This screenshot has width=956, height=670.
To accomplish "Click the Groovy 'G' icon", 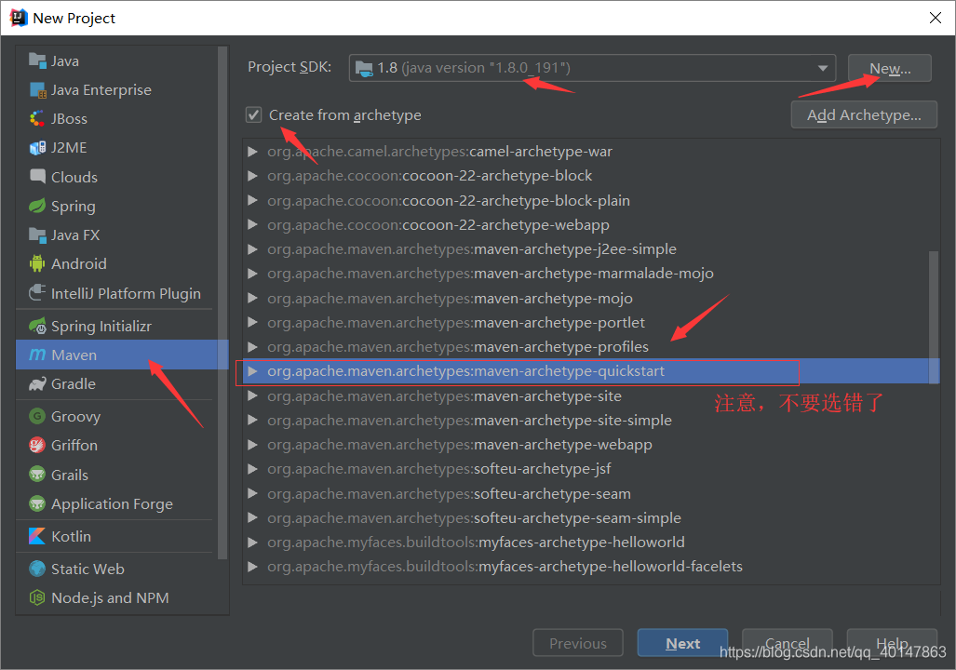I will pos(37,416).
